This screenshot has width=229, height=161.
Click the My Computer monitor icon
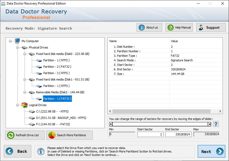pyautogui.click(x=17, y=41)
